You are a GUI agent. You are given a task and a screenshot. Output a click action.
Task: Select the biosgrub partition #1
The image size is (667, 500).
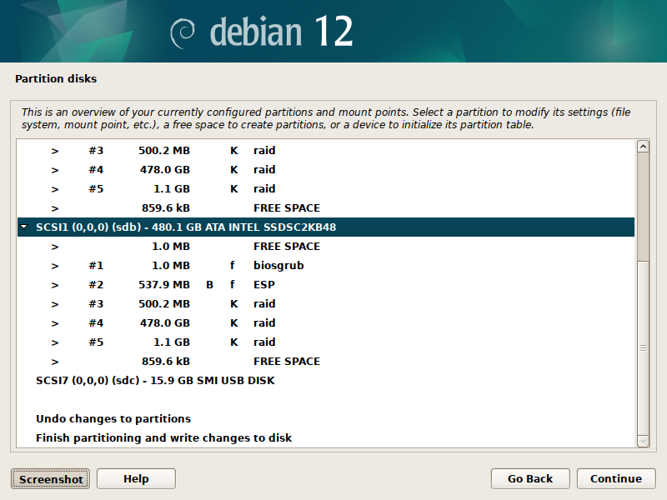click(278, 265)
